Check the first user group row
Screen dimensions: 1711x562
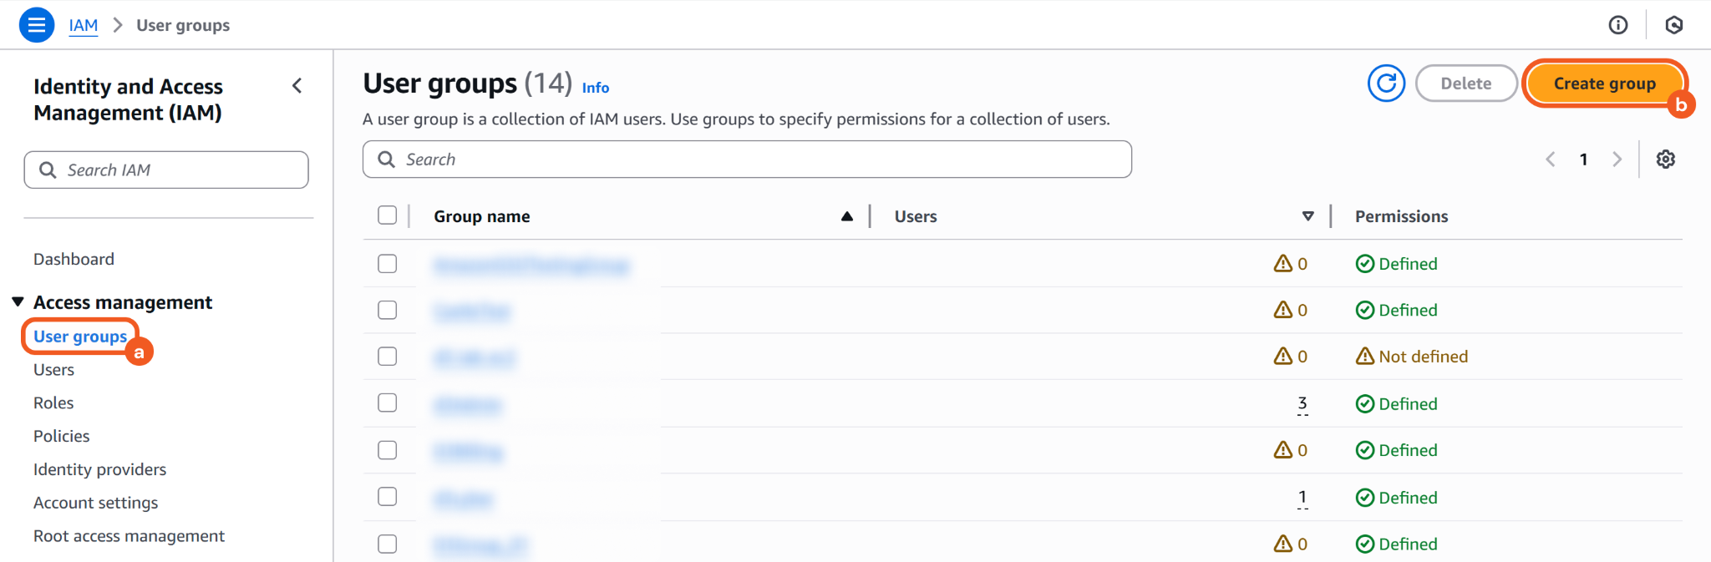387,264
